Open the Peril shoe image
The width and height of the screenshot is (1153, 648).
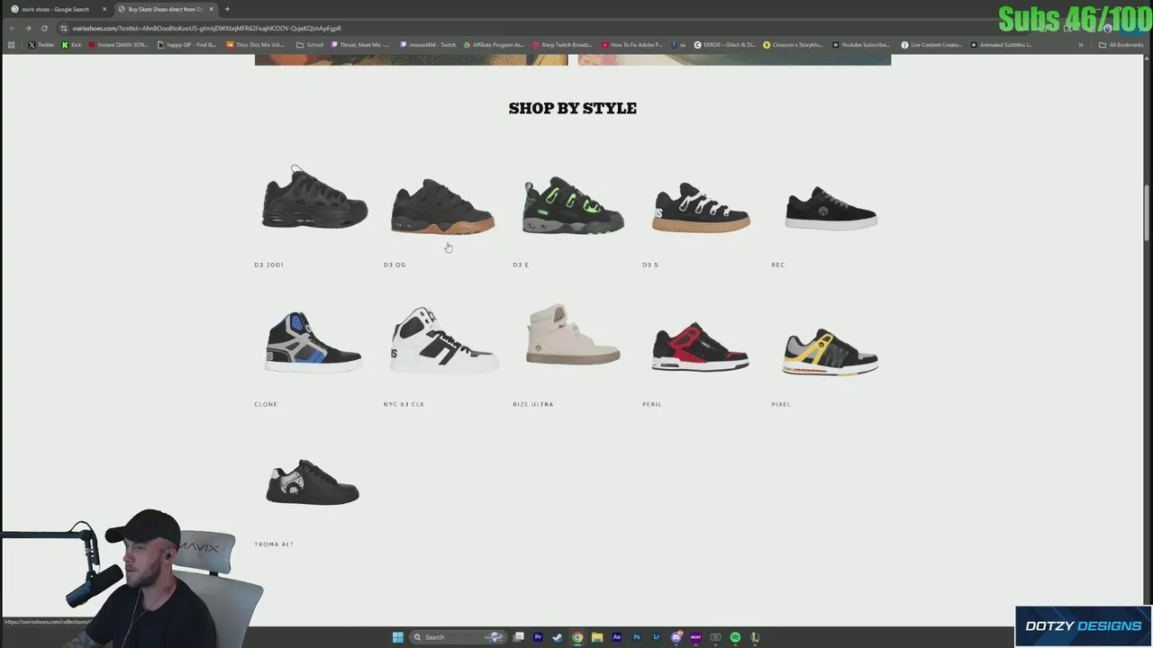coord(700,346)
